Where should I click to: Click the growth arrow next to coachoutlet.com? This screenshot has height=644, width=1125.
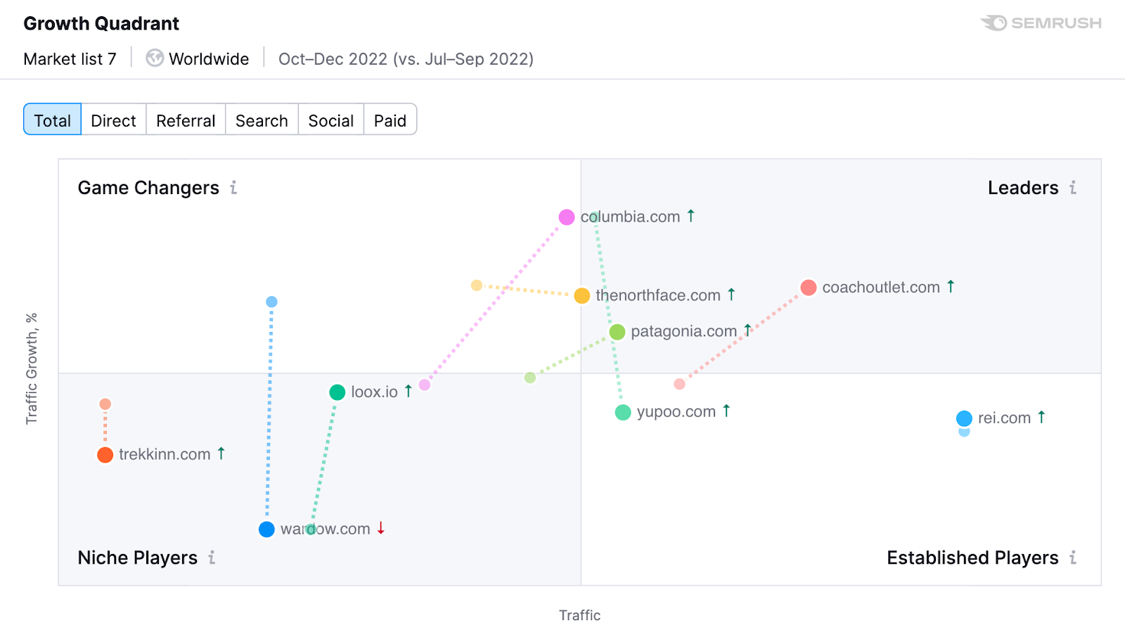coord(950,286)
